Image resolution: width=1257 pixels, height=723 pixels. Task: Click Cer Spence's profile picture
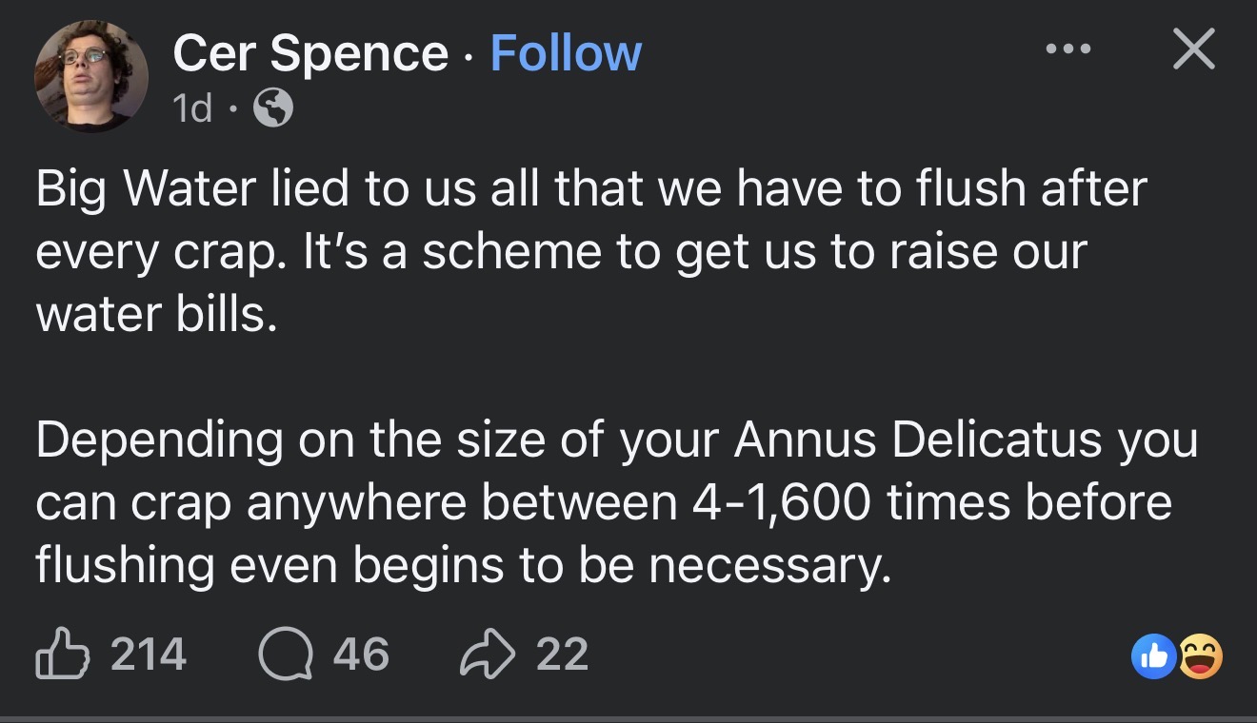pyautogui.click(x=91, y=76)
